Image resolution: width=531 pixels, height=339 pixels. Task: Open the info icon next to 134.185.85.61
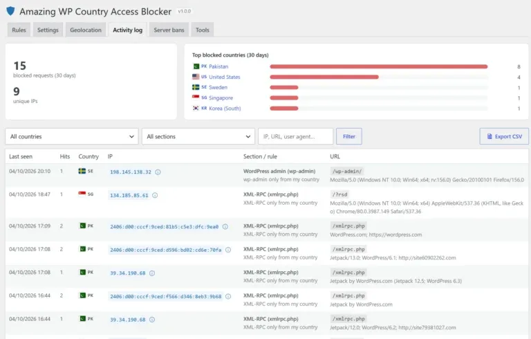pyautogui.click(x=155, y=195)
